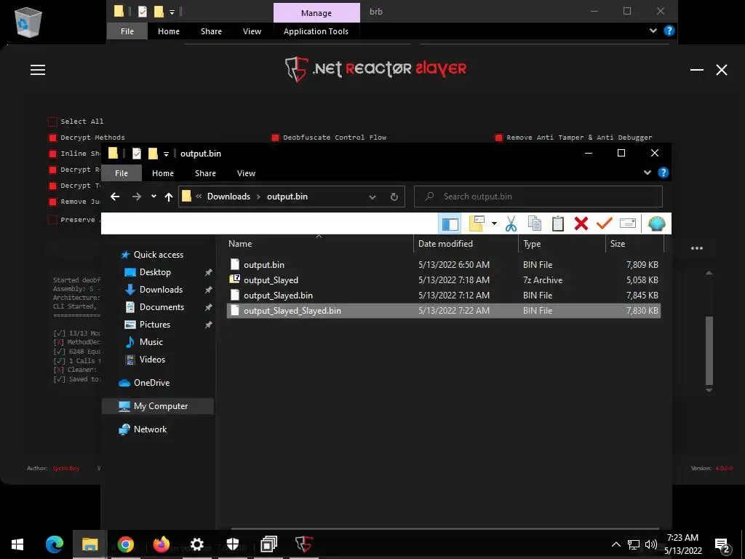Open the Classic Shell seashell settings icon

[657, 223]
